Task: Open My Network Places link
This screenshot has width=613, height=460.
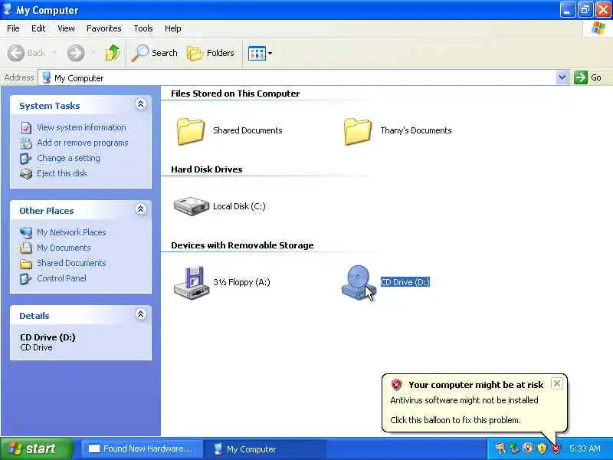Action: pyautogui.click(x=71, y=232)
